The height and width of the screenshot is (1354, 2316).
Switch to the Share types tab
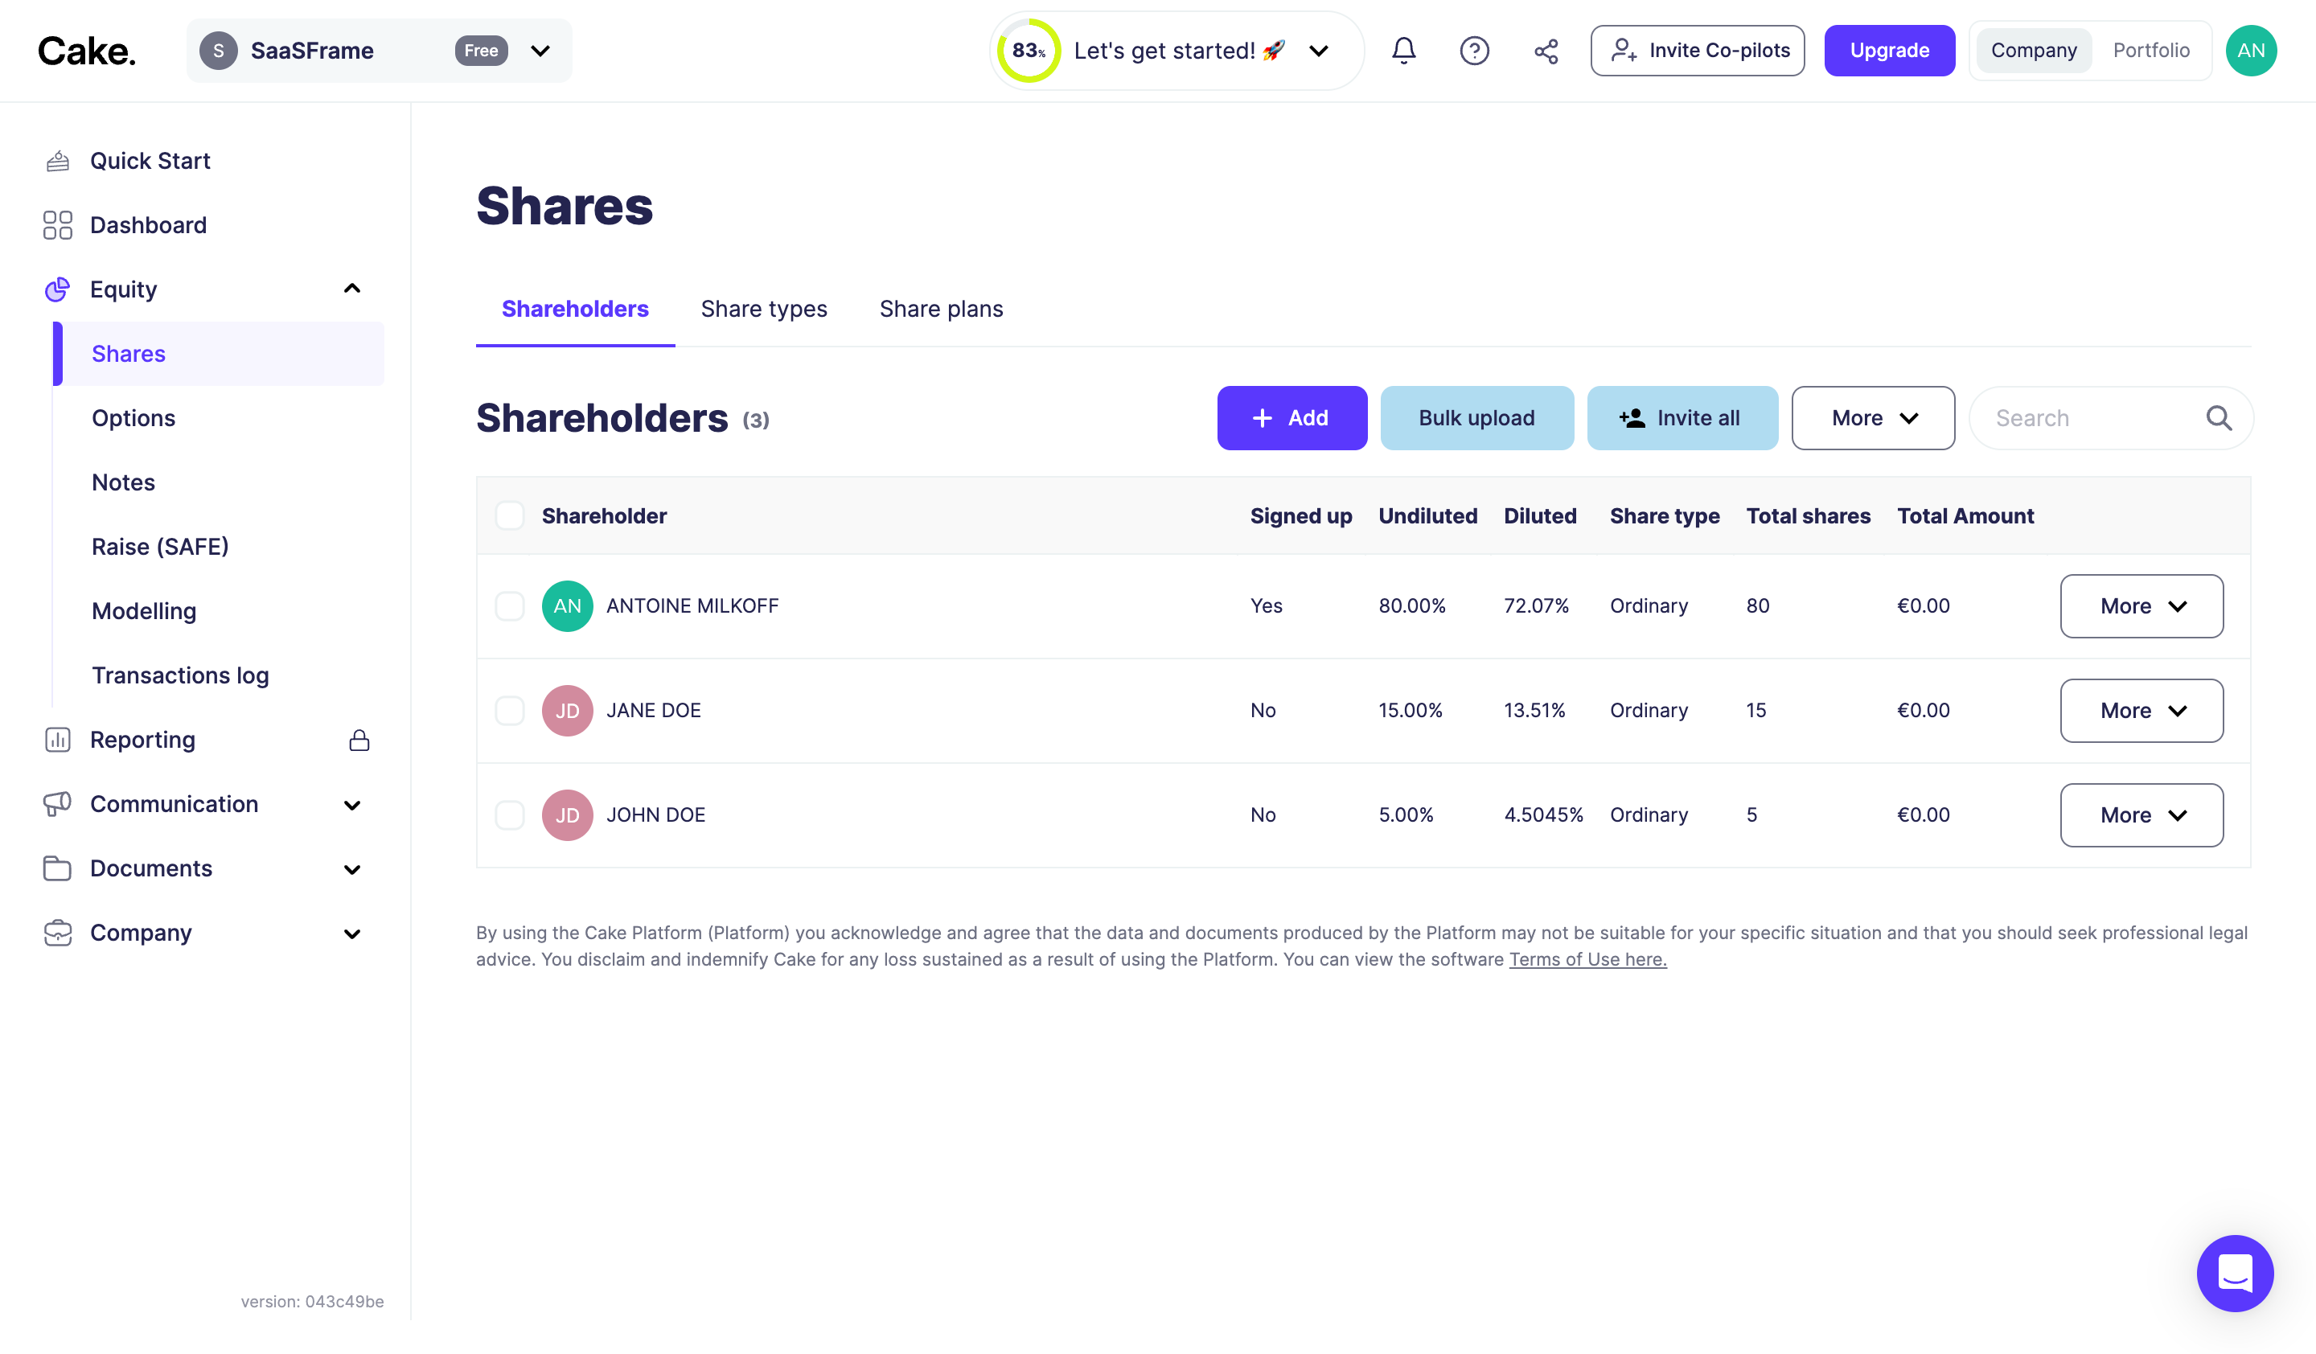[764, 310]
